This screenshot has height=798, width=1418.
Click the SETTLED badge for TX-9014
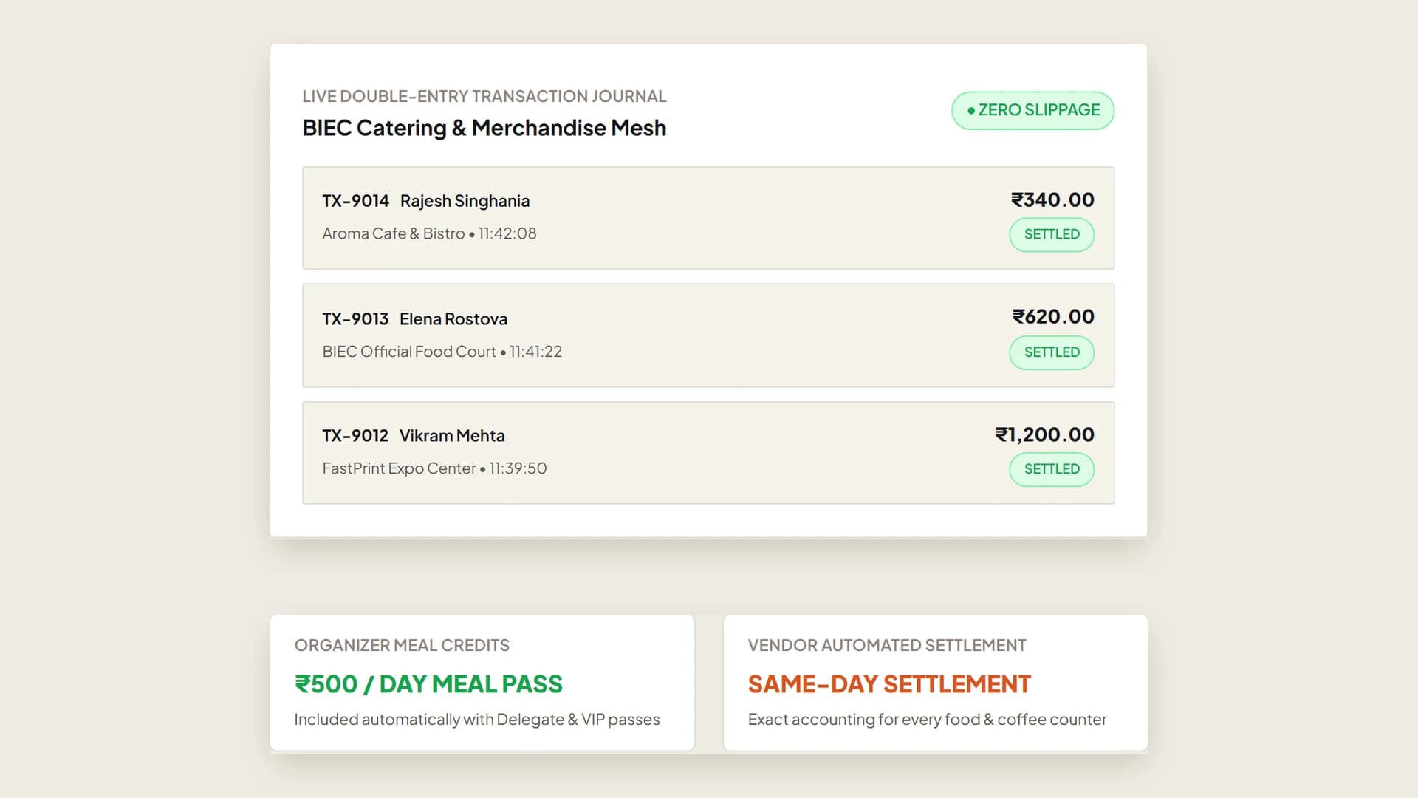coord(1052,234)
